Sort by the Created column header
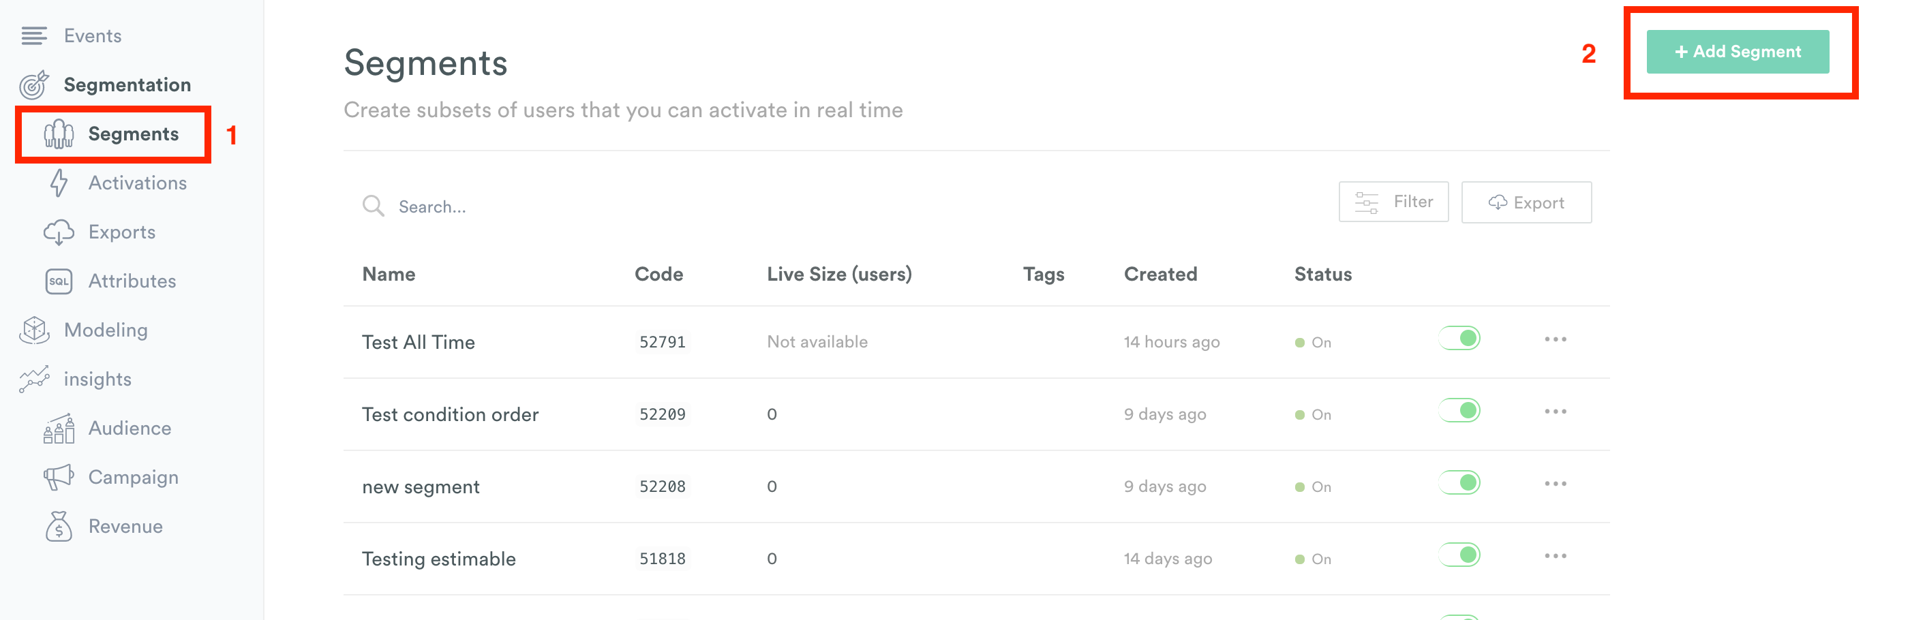The image size is (1925, 620). [x=1161, y=275]
